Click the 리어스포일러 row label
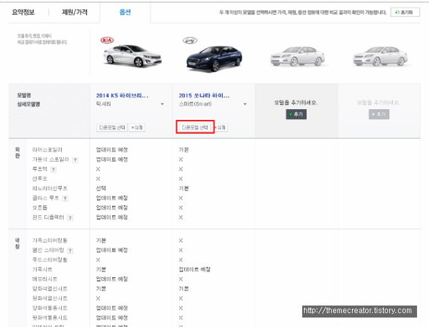This screenshot has width=429, height=327. pos(47,150)
